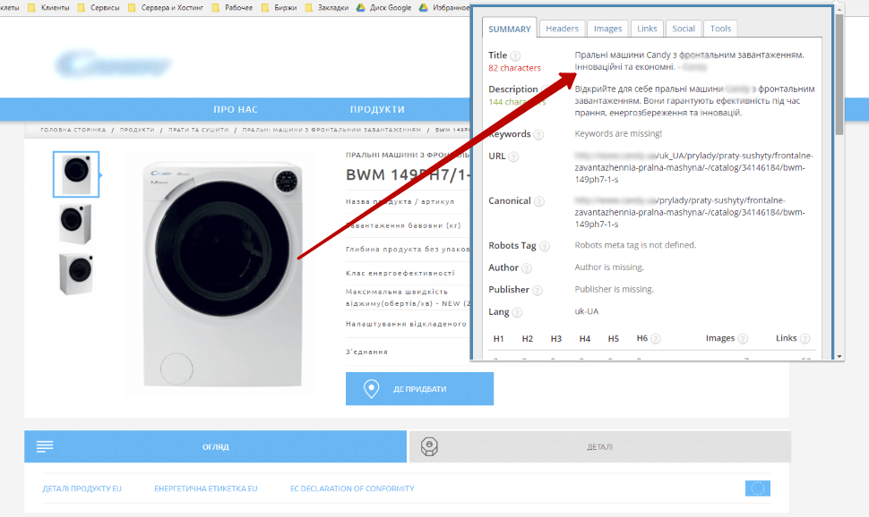The width and height of the screenshot is (869, 517).
Task: Click the SEO popup vertical scrollbar thumb
Action: coord(839,73)
